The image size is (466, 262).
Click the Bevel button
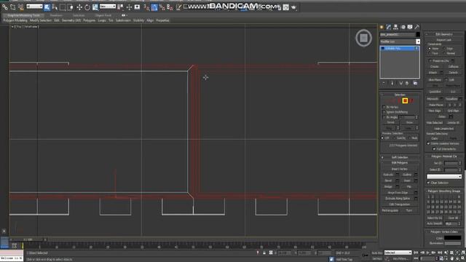pos(388,180)
